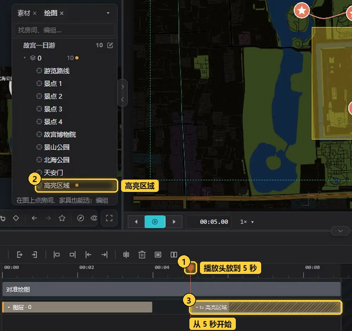The width and height of the screenshot is (352, 331).
Task: Click the two-column layout icon
Action: tap(174, 255)
